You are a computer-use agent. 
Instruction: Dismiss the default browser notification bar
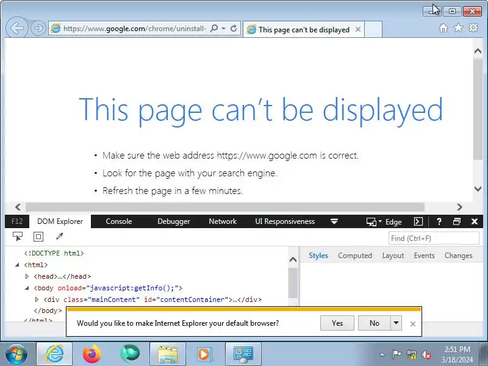coord(413,324)
